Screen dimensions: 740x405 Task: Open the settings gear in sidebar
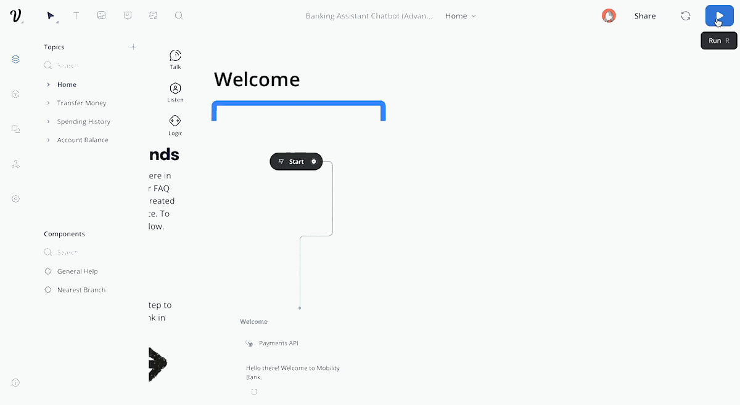click(16, 199)
